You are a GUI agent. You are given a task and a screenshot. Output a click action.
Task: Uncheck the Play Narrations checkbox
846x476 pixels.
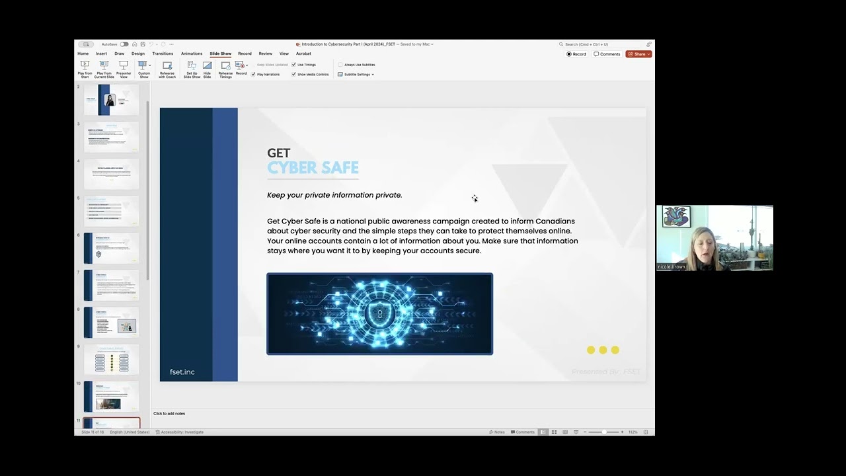tap(253, 74)
